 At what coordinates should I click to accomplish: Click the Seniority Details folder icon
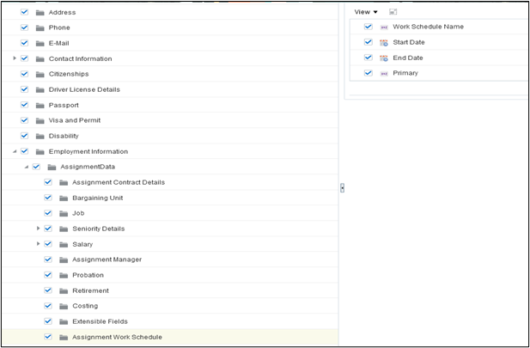(x=64, y=229)
